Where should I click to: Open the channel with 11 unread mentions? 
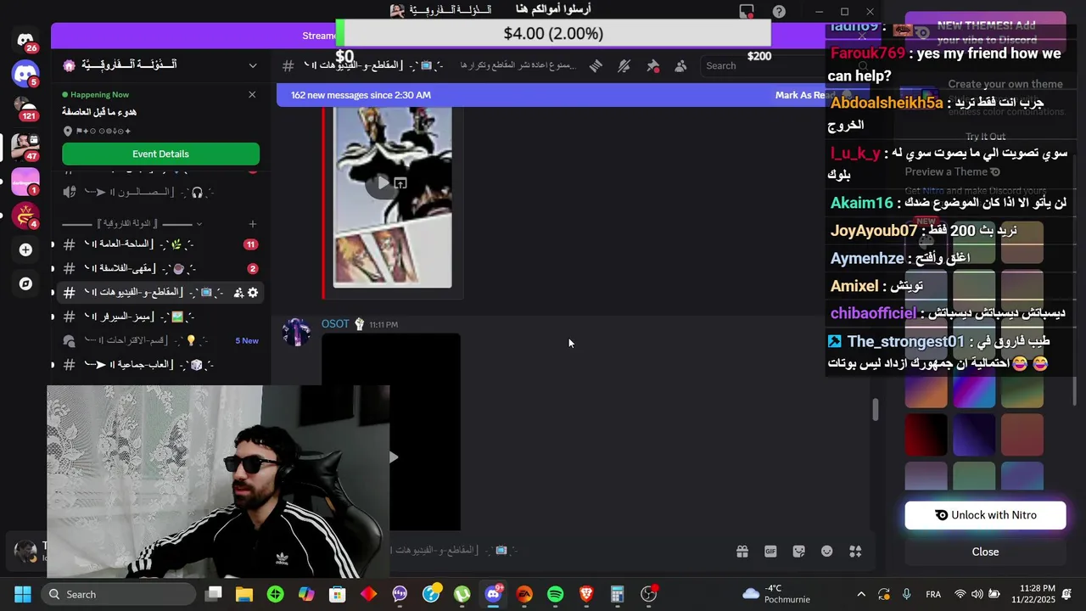click(x=160, y=244)
